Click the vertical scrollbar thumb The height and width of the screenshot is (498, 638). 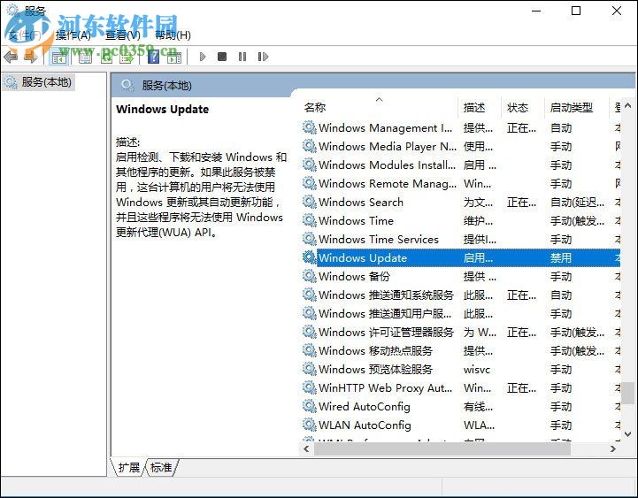628,393
